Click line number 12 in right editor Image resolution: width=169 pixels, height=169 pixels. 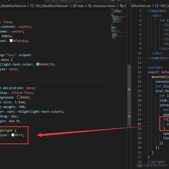139,63
